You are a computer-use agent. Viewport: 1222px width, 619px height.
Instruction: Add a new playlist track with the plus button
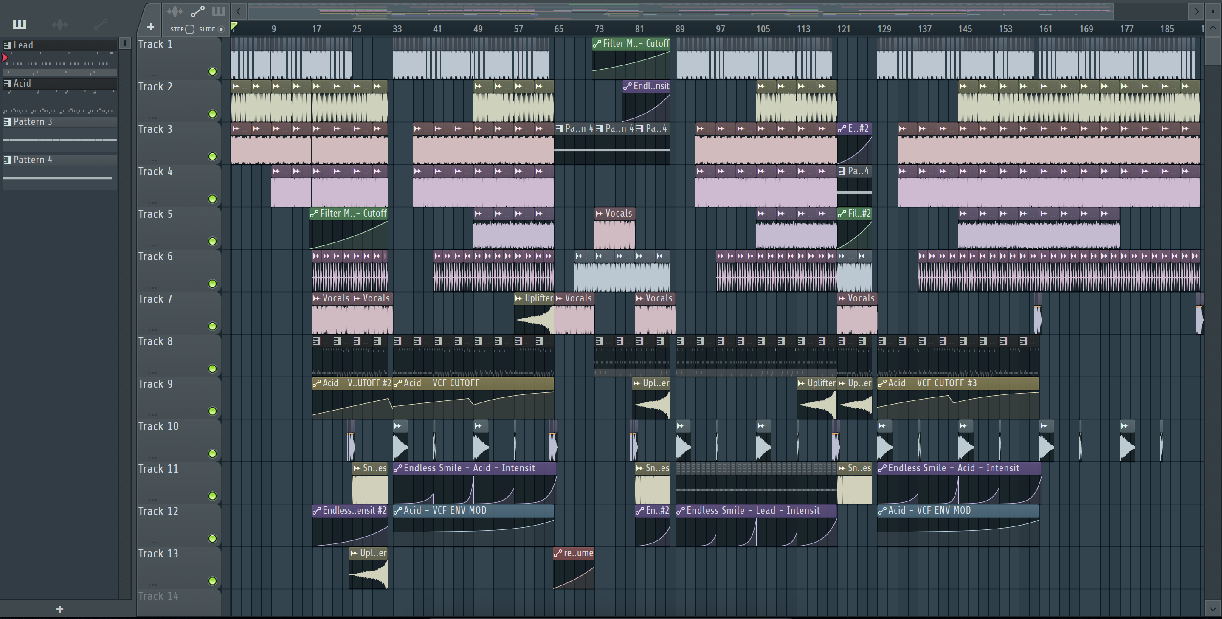[x=150, y=27]
